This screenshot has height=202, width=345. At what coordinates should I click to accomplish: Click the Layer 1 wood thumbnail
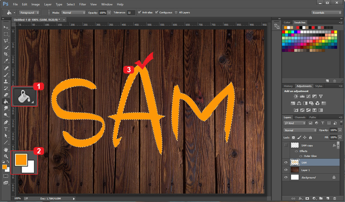(295, 170)
